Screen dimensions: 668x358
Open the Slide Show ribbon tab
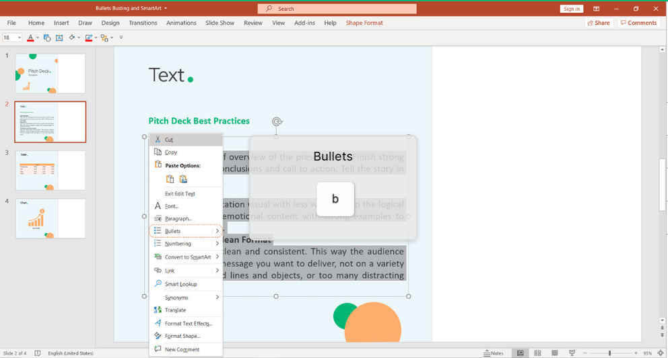click(220, 23)
